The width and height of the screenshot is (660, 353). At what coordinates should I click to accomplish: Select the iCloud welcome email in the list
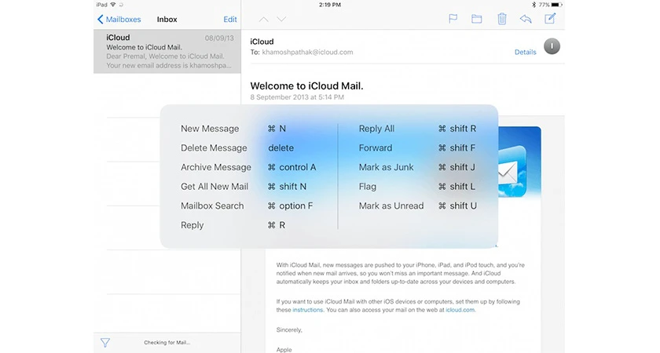coord(167,51)
